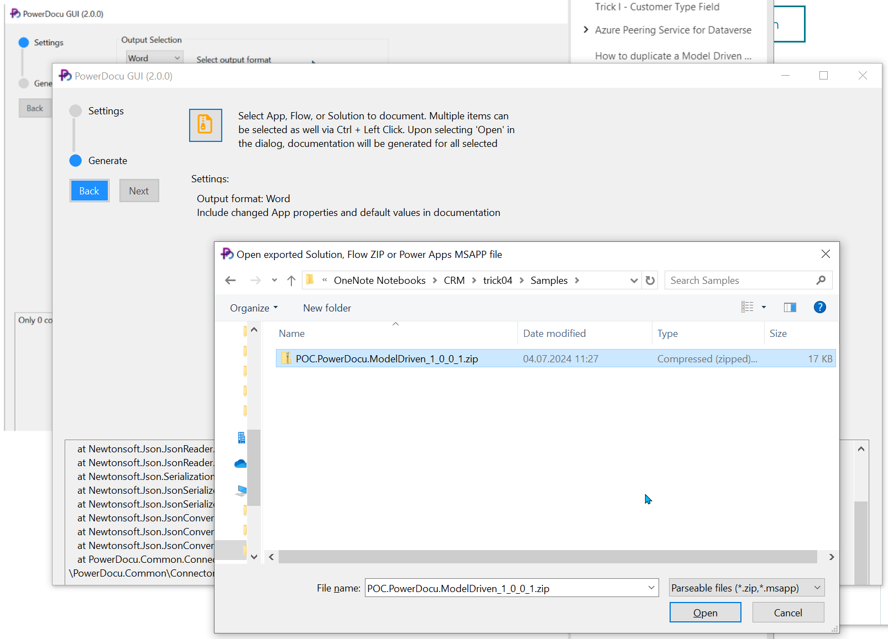Select the Generate step in the front PowerDocu window
888x639 pixels.
(98, 161)
